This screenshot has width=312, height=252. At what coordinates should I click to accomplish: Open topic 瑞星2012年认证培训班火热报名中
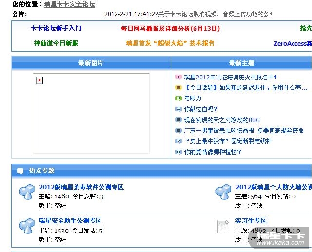[231, 77]
